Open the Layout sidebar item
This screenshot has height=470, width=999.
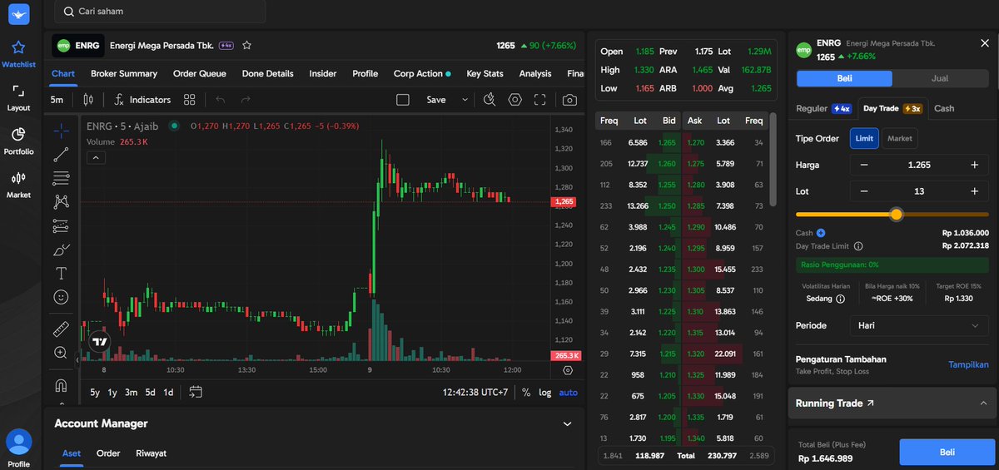pyautogui.click(x=18, y=97)
